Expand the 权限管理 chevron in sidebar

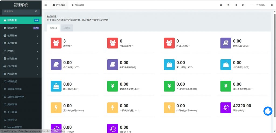pyautogui.click(x=37, y=36)
